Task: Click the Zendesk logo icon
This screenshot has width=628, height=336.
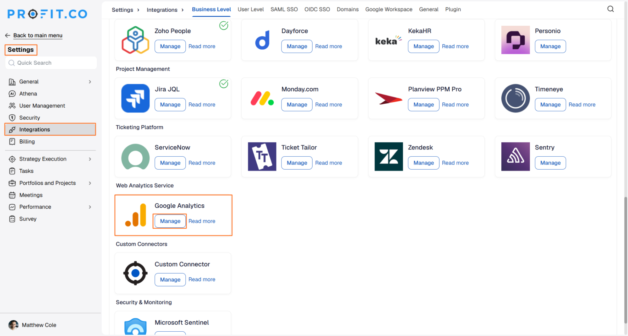Action: [x=389, y=156]
